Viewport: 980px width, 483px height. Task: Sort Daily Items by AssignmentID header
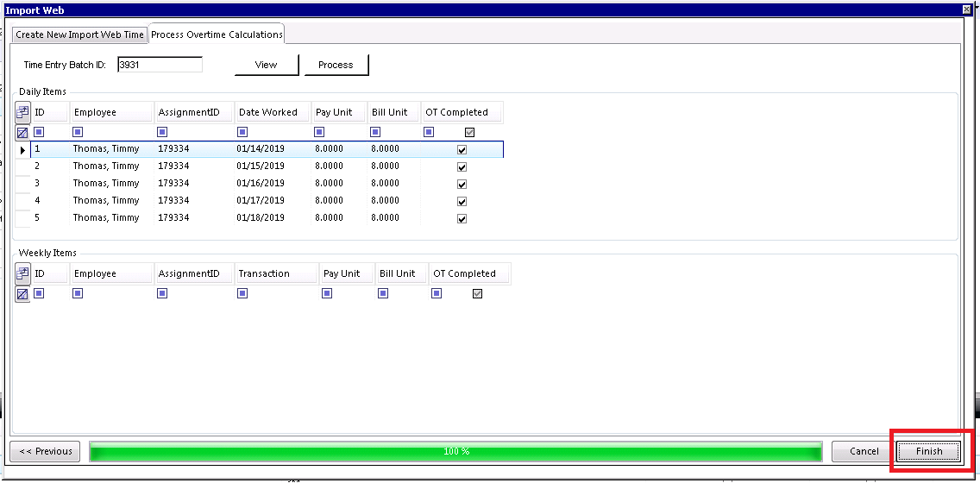pyautogui.click(x=194, y=112)
